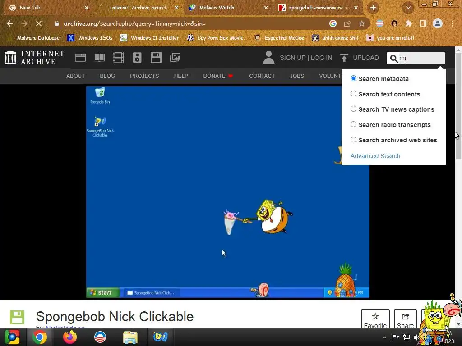Viewport: 462px width, 346px height.
Task: Click the browser address bar URL
Action: click(134, 23)
